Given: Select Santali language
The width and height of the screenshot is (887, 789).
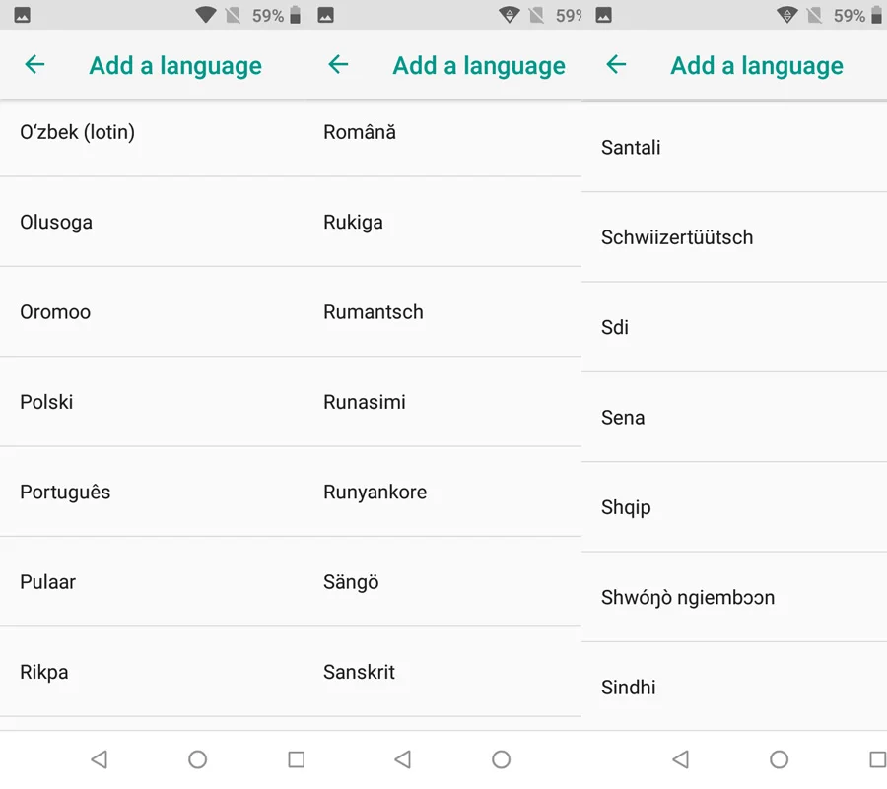Looking at the screenshot, I should tap(734, 147).
